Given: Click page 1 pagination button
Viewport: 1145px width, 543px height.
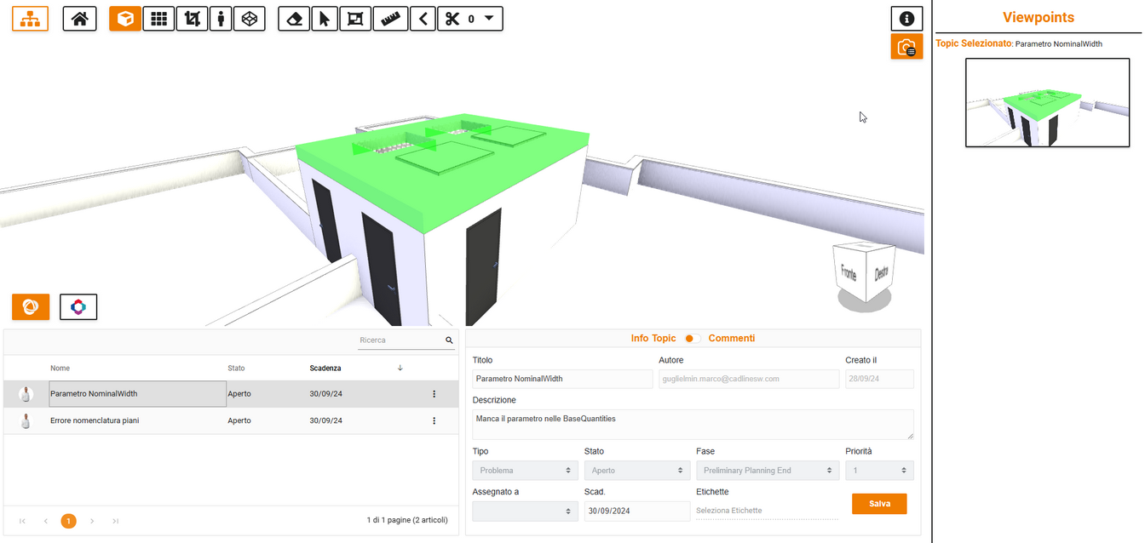Looking at the screenshot, I should pos(69,521).
